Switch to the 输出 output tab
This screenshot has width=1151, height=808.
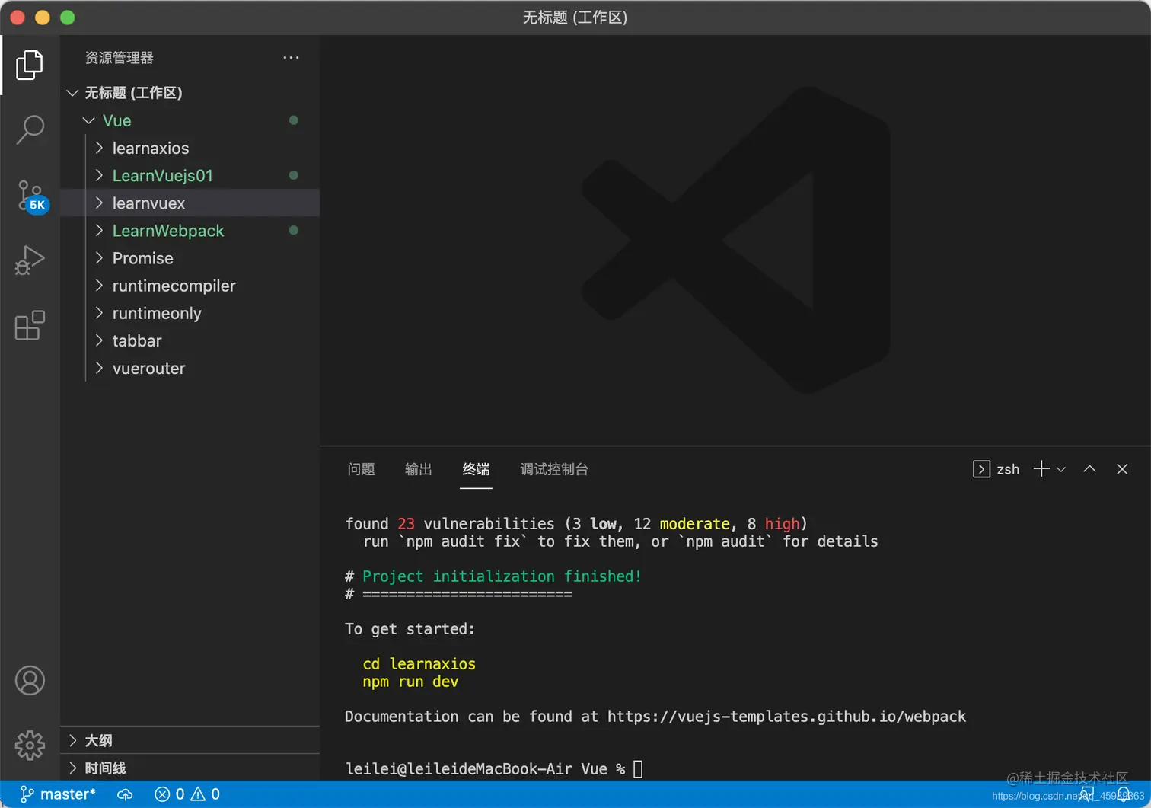coord(418,469)
